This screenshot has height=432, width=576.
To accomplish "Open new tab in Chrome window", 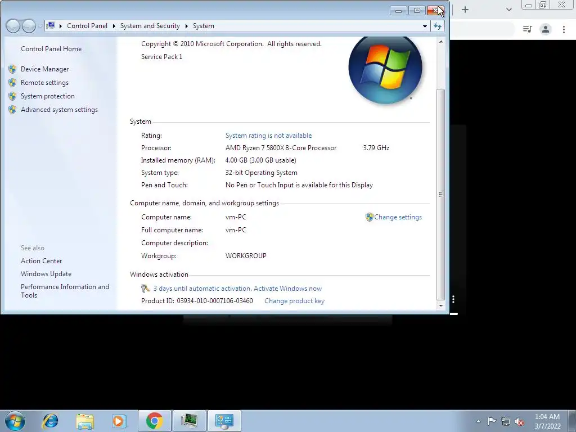I will click(x=465, y=10).
